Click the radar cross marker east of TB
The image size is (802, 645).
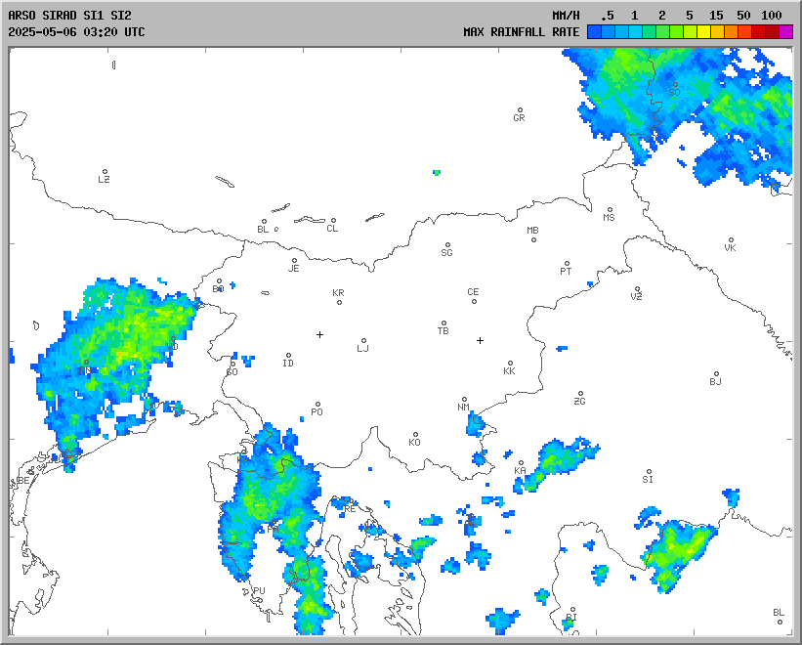point(480,340)
